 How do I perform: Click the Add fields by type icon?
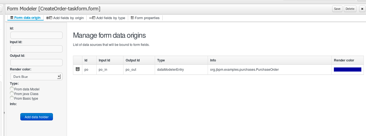coord(92,18)
